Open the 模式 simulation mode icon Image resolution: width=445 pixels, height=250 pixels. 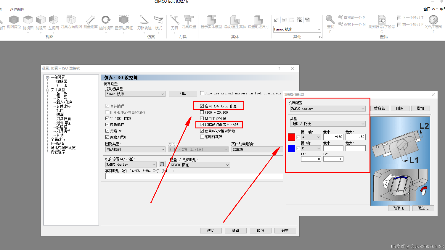pos(159,20)
